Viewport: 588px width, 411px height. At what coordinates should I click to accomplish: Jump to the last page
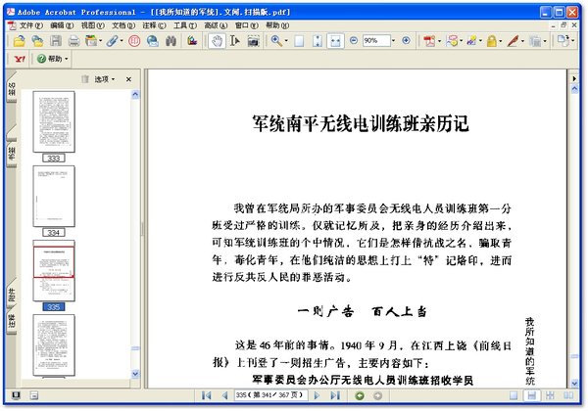point(335,395)
